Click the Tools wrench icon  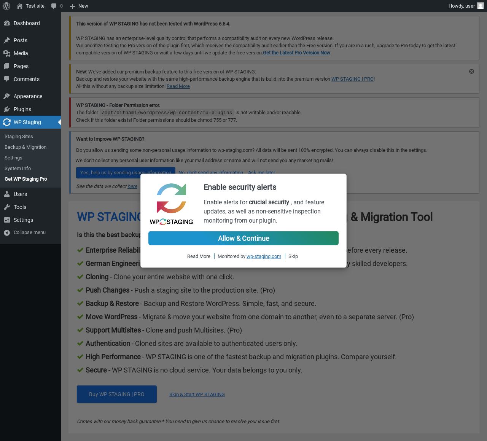(x=7, y=207)
